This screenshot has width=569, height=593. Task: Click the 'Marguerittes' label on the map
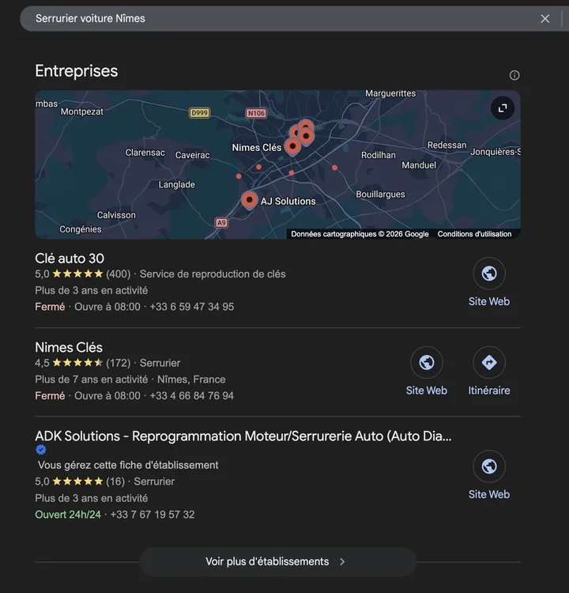(390, 93)
